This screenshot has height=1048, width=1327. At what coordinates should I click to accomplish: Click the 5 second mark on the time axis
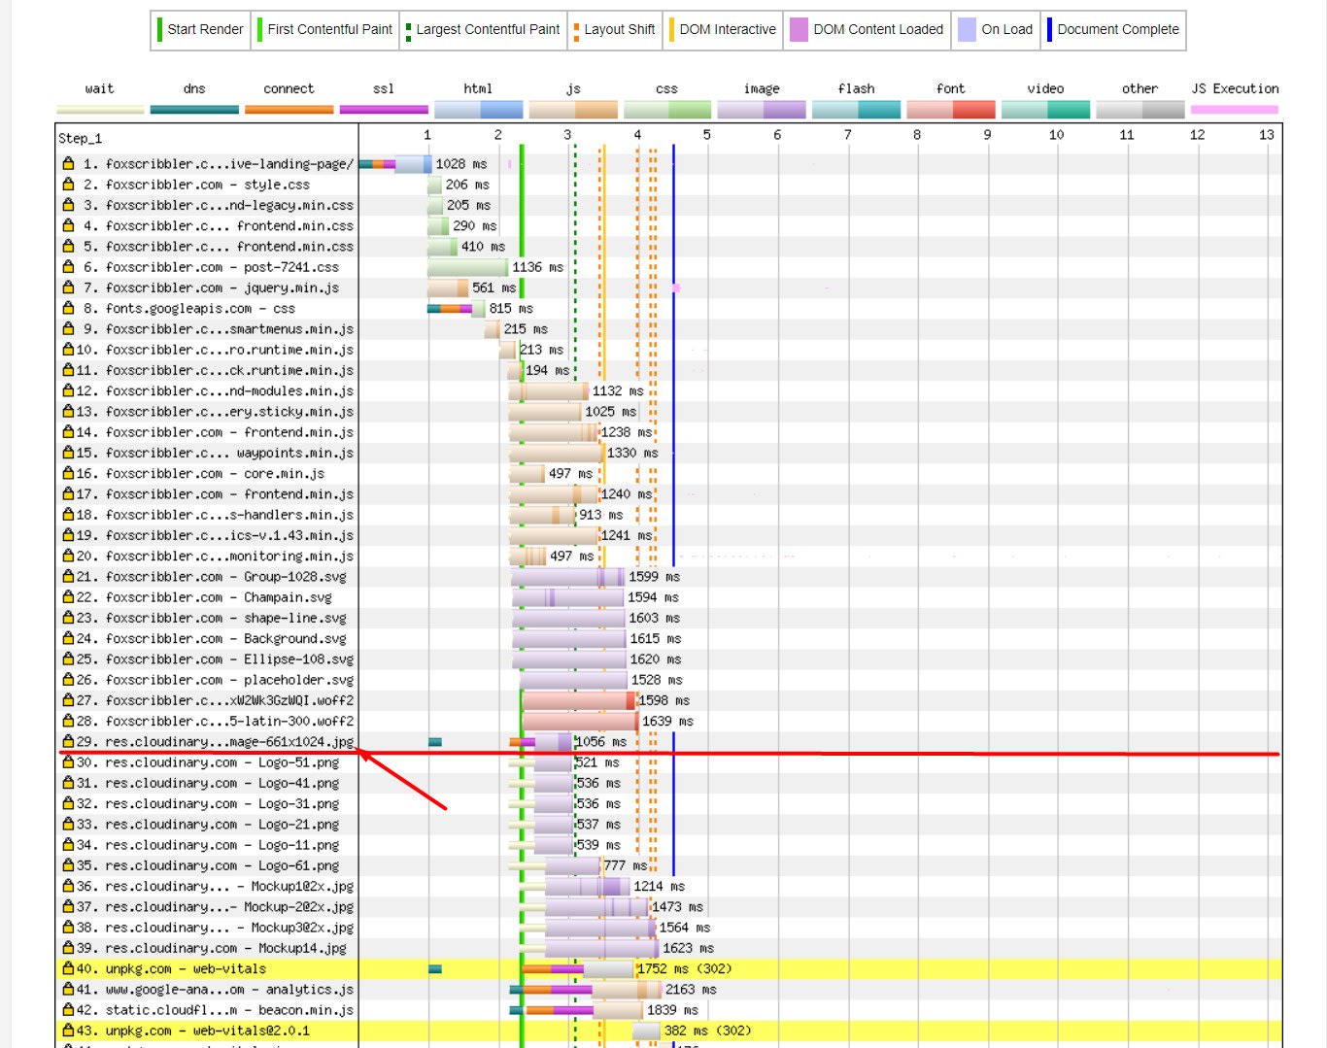pyautogui.click(x=706, y=134)
